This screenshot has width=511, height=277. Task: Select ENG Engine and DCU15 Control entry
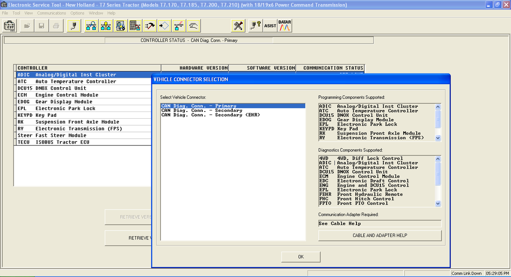376,185
